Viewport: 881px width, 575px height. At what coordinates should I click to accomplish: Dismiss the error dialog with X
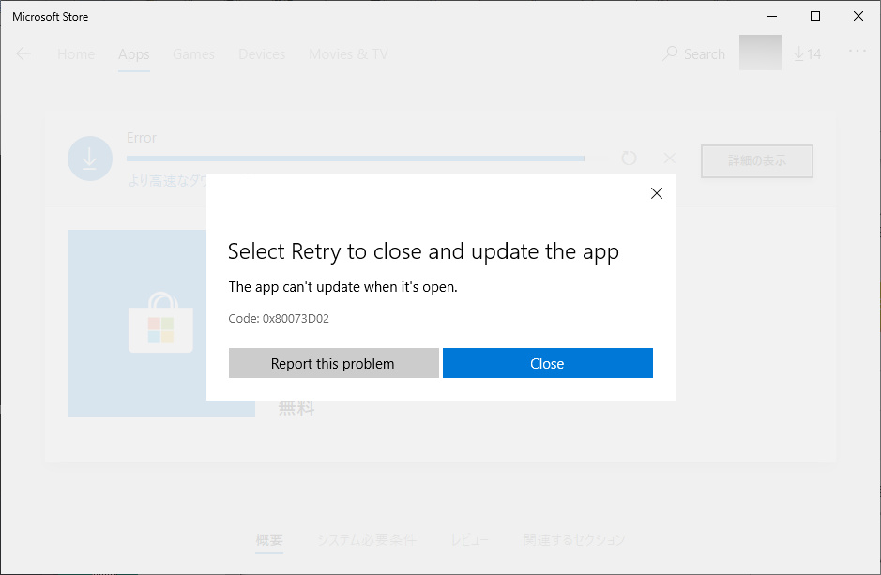656,193
